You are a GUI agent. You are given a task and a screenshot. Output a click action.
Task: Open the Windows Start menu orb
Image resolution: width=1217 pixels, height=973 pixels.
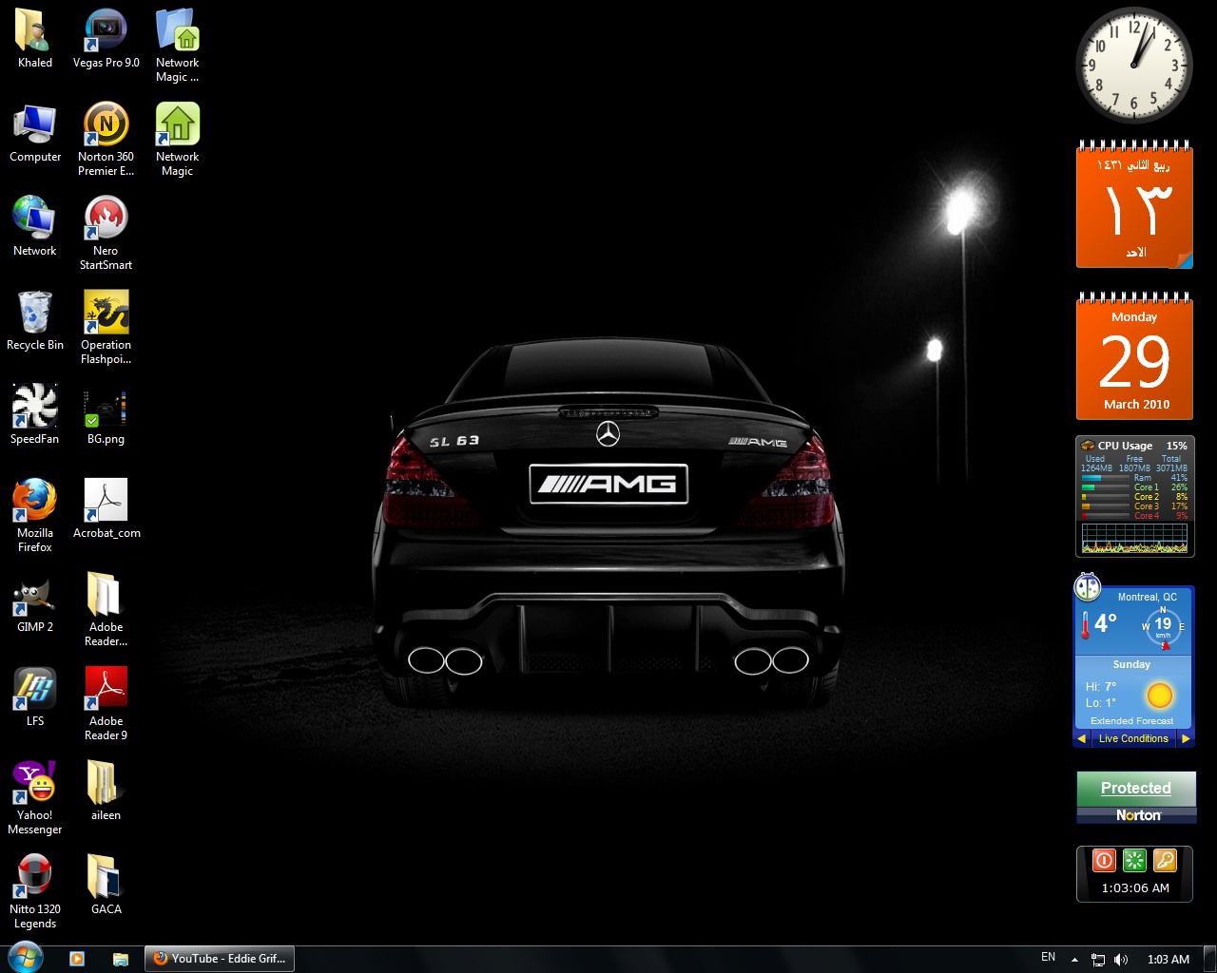point(26,958)
